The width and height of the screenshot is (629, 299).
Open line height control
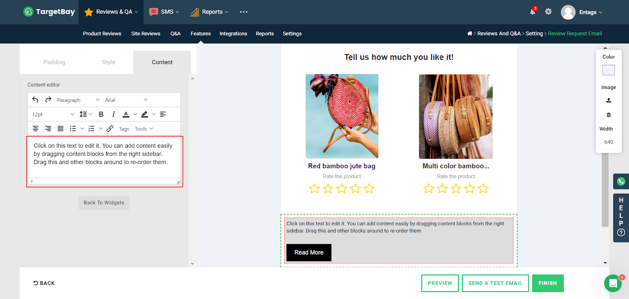point(86,114)
